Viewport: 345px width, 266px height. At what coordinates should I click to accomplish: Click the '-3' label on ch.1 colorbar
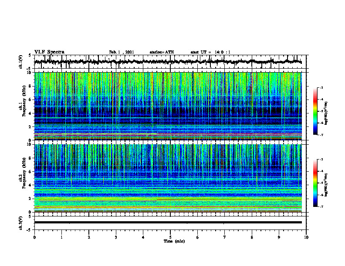321,88
